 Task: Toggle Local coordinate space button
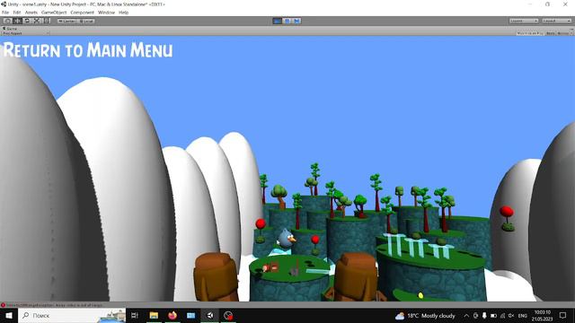click(86, 21)
